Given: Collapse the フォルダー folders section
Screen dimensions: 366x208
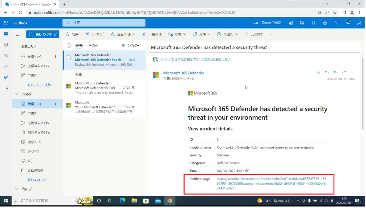Looking at the screenshot, I should (x=16, y=94).
